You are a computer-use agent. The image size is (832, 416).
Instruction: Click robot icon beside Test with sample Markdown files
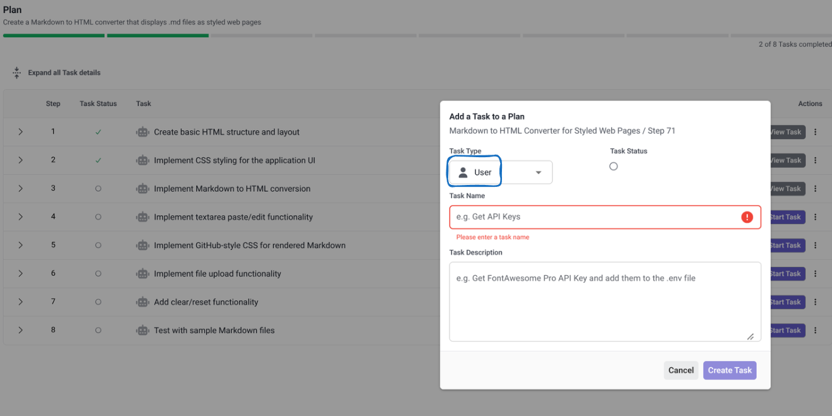pyautogui.click(x=143, y=330)
